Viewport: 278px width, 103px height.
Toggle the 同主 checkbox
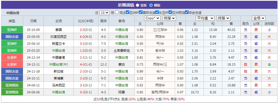pos(117,13)
